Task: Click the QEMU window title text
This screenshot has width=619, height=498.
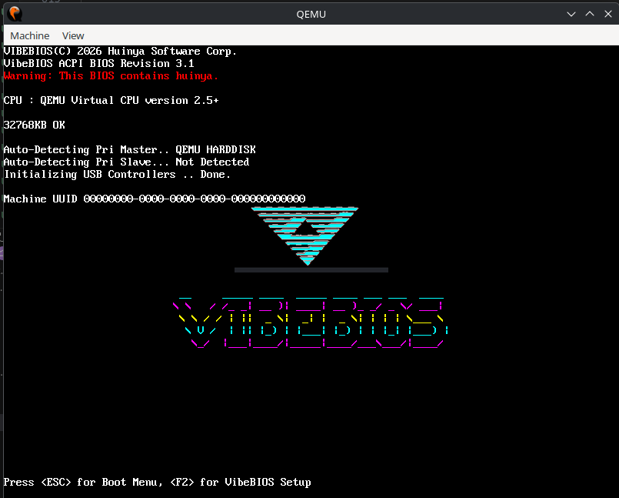Action: (311, 14)
